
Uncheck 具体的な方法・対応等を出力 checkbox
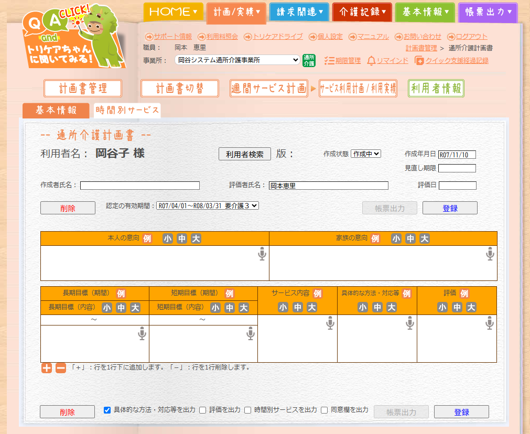point(107,410)
